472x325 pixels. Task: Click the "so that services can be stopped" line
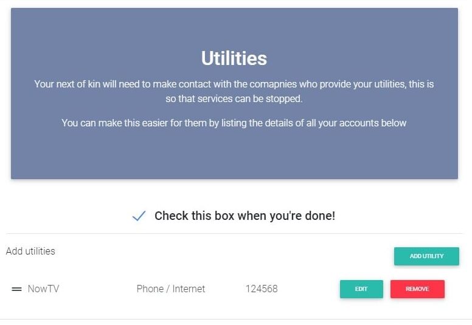point(234,98)
